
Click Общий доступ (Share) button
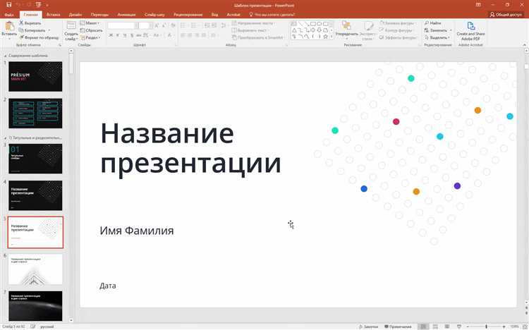(x=506, y=15)
